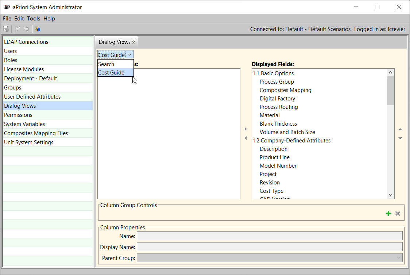
Task: Click the Redo arrow in the toolbar
Action: (x=26, y=29)
